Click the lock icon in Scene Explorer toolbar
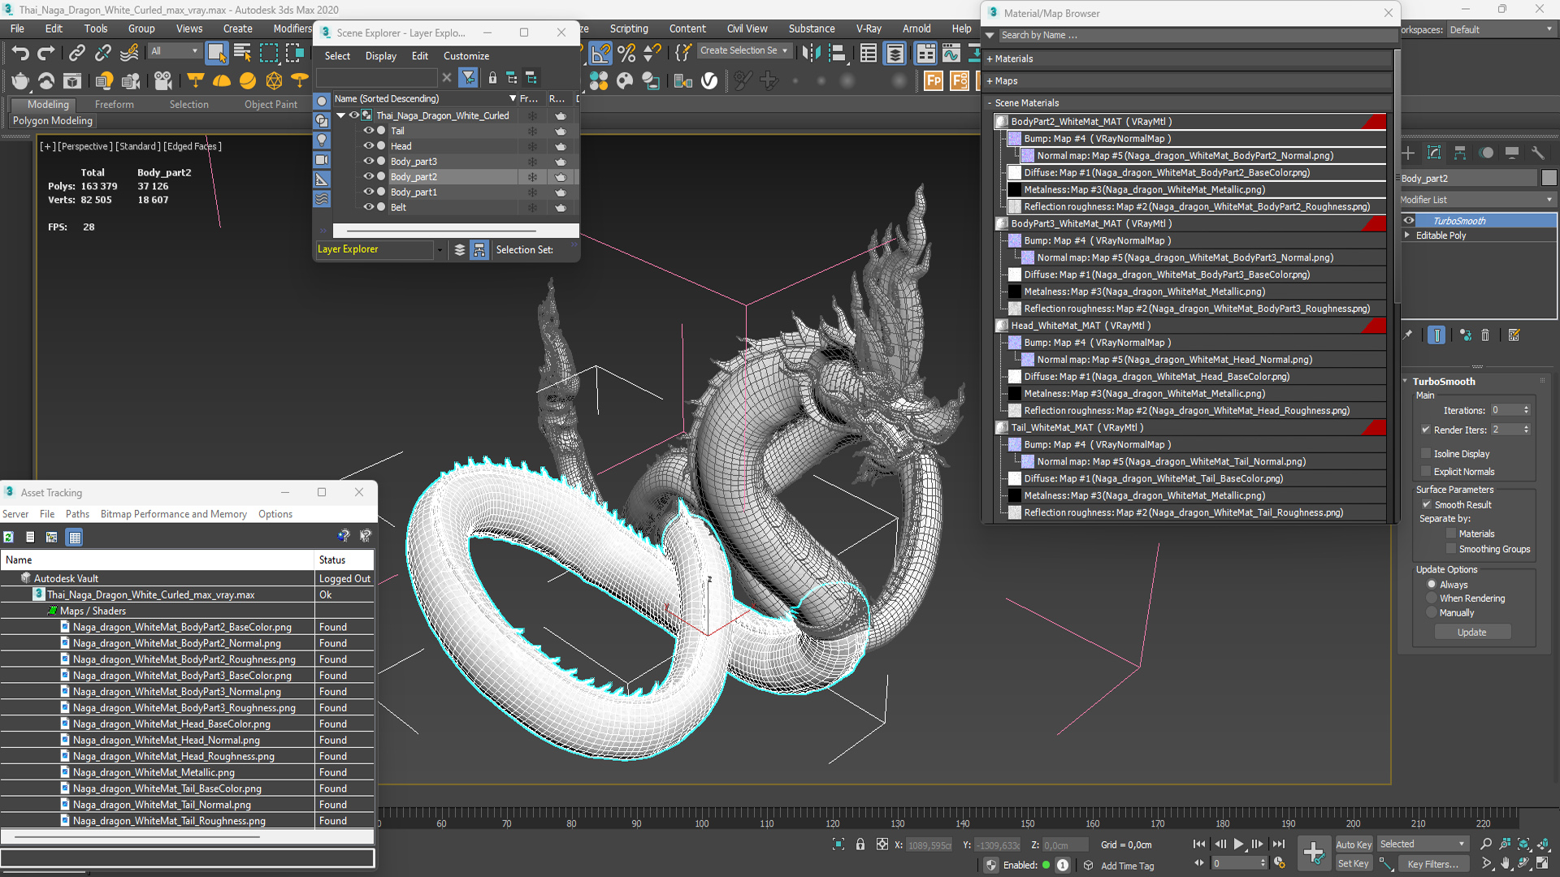Viewport: 1560px width, 877px height. 492,78
